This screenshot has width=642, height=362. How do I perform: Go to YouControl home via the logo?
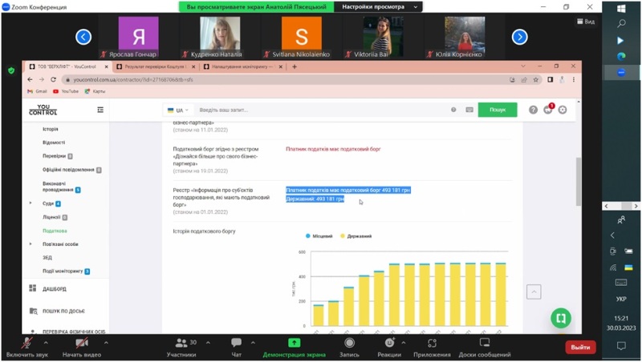click(x=43, y=110)
